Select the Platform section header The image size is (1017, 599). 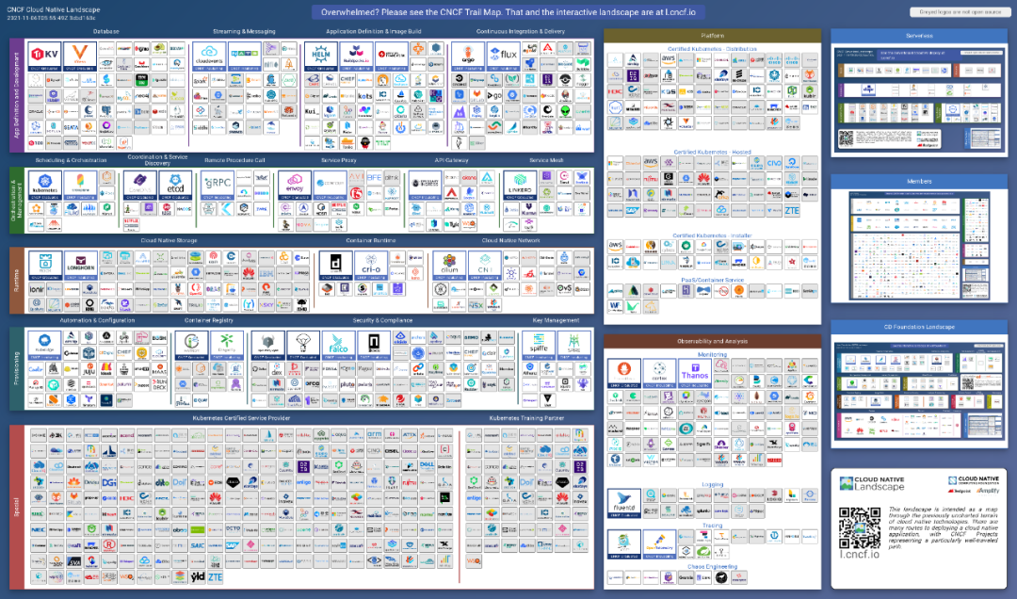click(712, 36)
